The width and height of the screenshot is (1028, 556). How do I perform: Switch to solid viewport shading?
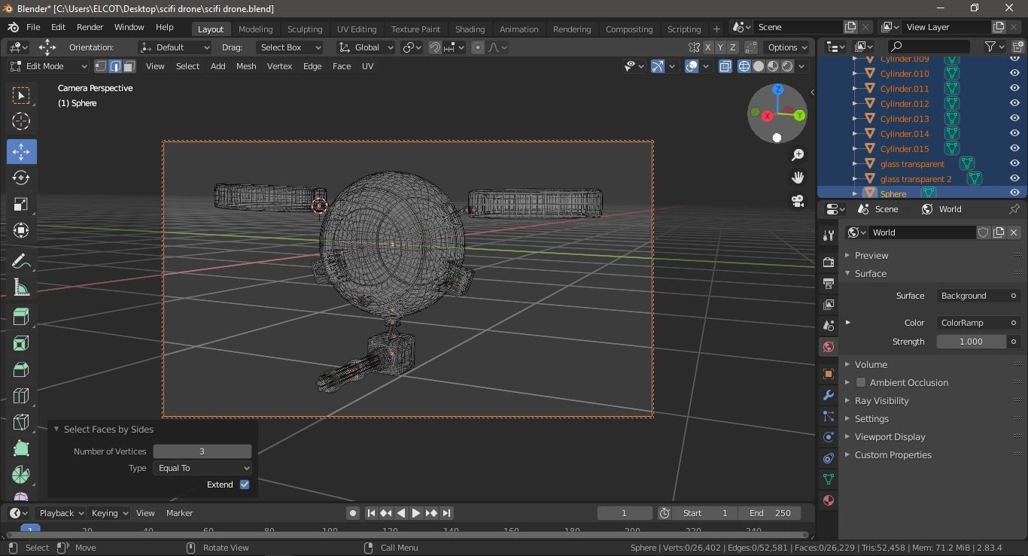[759, 66]
